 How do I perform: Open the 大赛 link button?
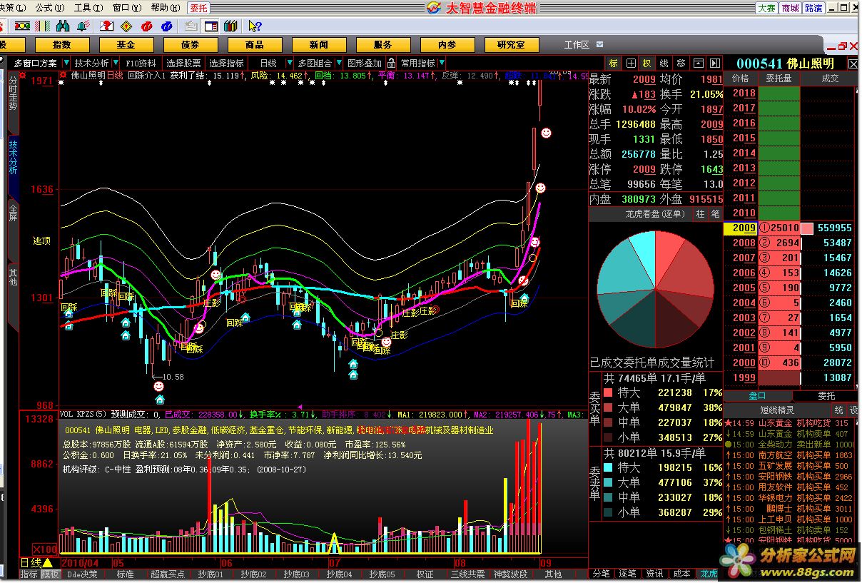766,8
